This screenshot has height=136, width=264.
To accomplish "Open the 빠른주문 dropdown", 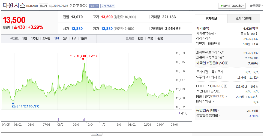I will tap(256, 6).
